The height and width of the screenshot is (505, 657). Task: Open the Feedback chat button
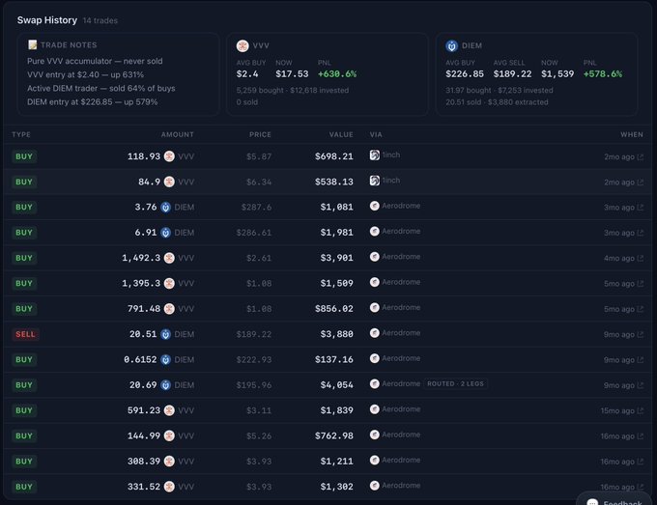[616, 500]
